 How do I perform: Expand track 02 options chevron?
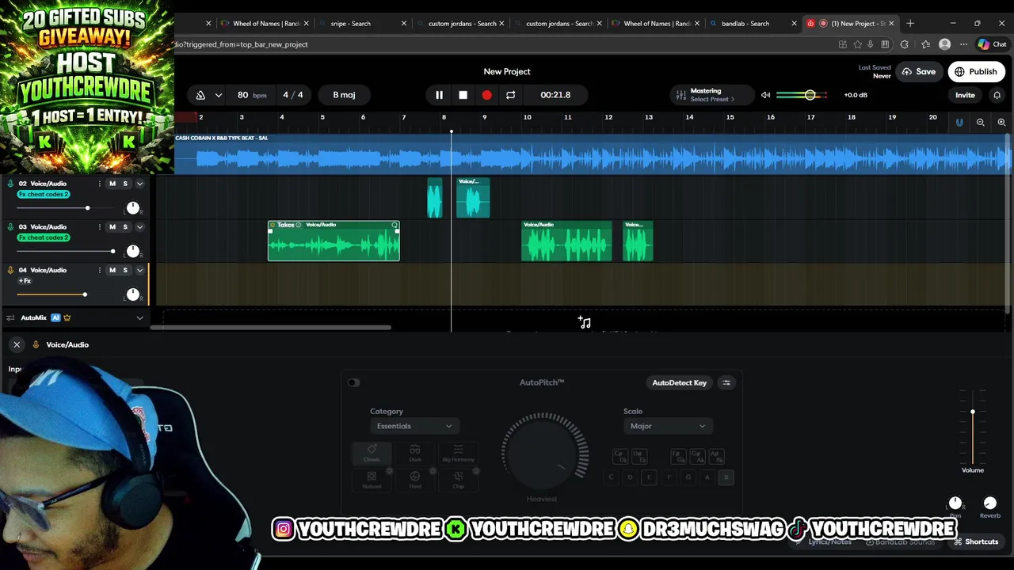pyautogui.click(x=139, y=184)
